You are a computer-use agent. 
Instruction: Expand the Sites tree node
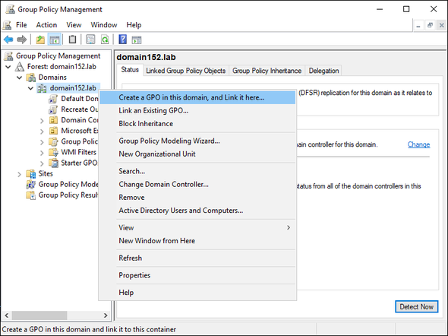click(x=19, y=174)
